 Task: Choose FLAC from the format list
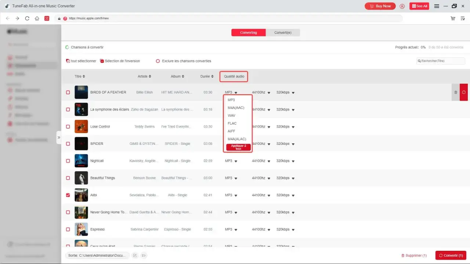coord(232,123)
